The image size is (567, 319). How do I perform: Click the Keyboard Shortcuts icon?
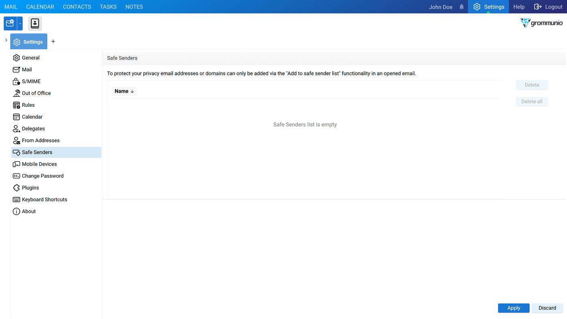[16, 200]
